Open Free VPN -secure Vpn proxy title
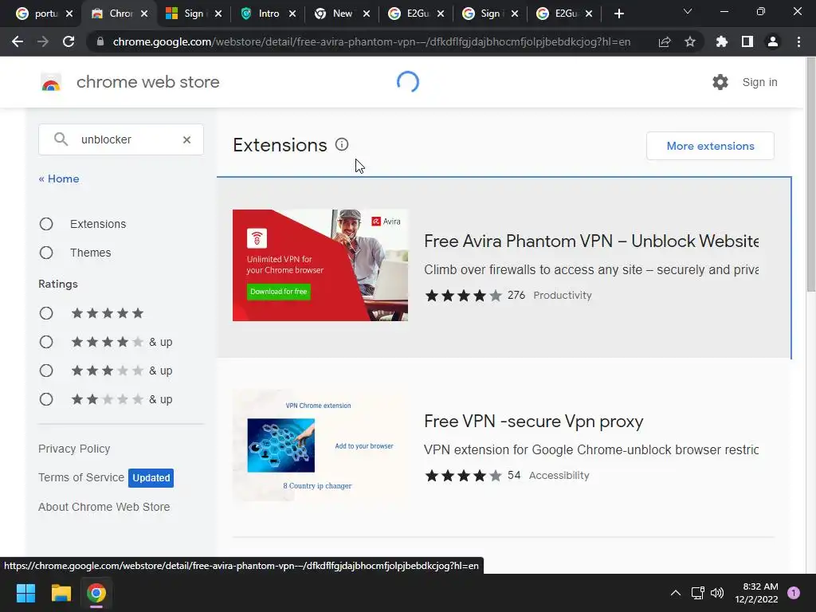 [x=534, y=421]
